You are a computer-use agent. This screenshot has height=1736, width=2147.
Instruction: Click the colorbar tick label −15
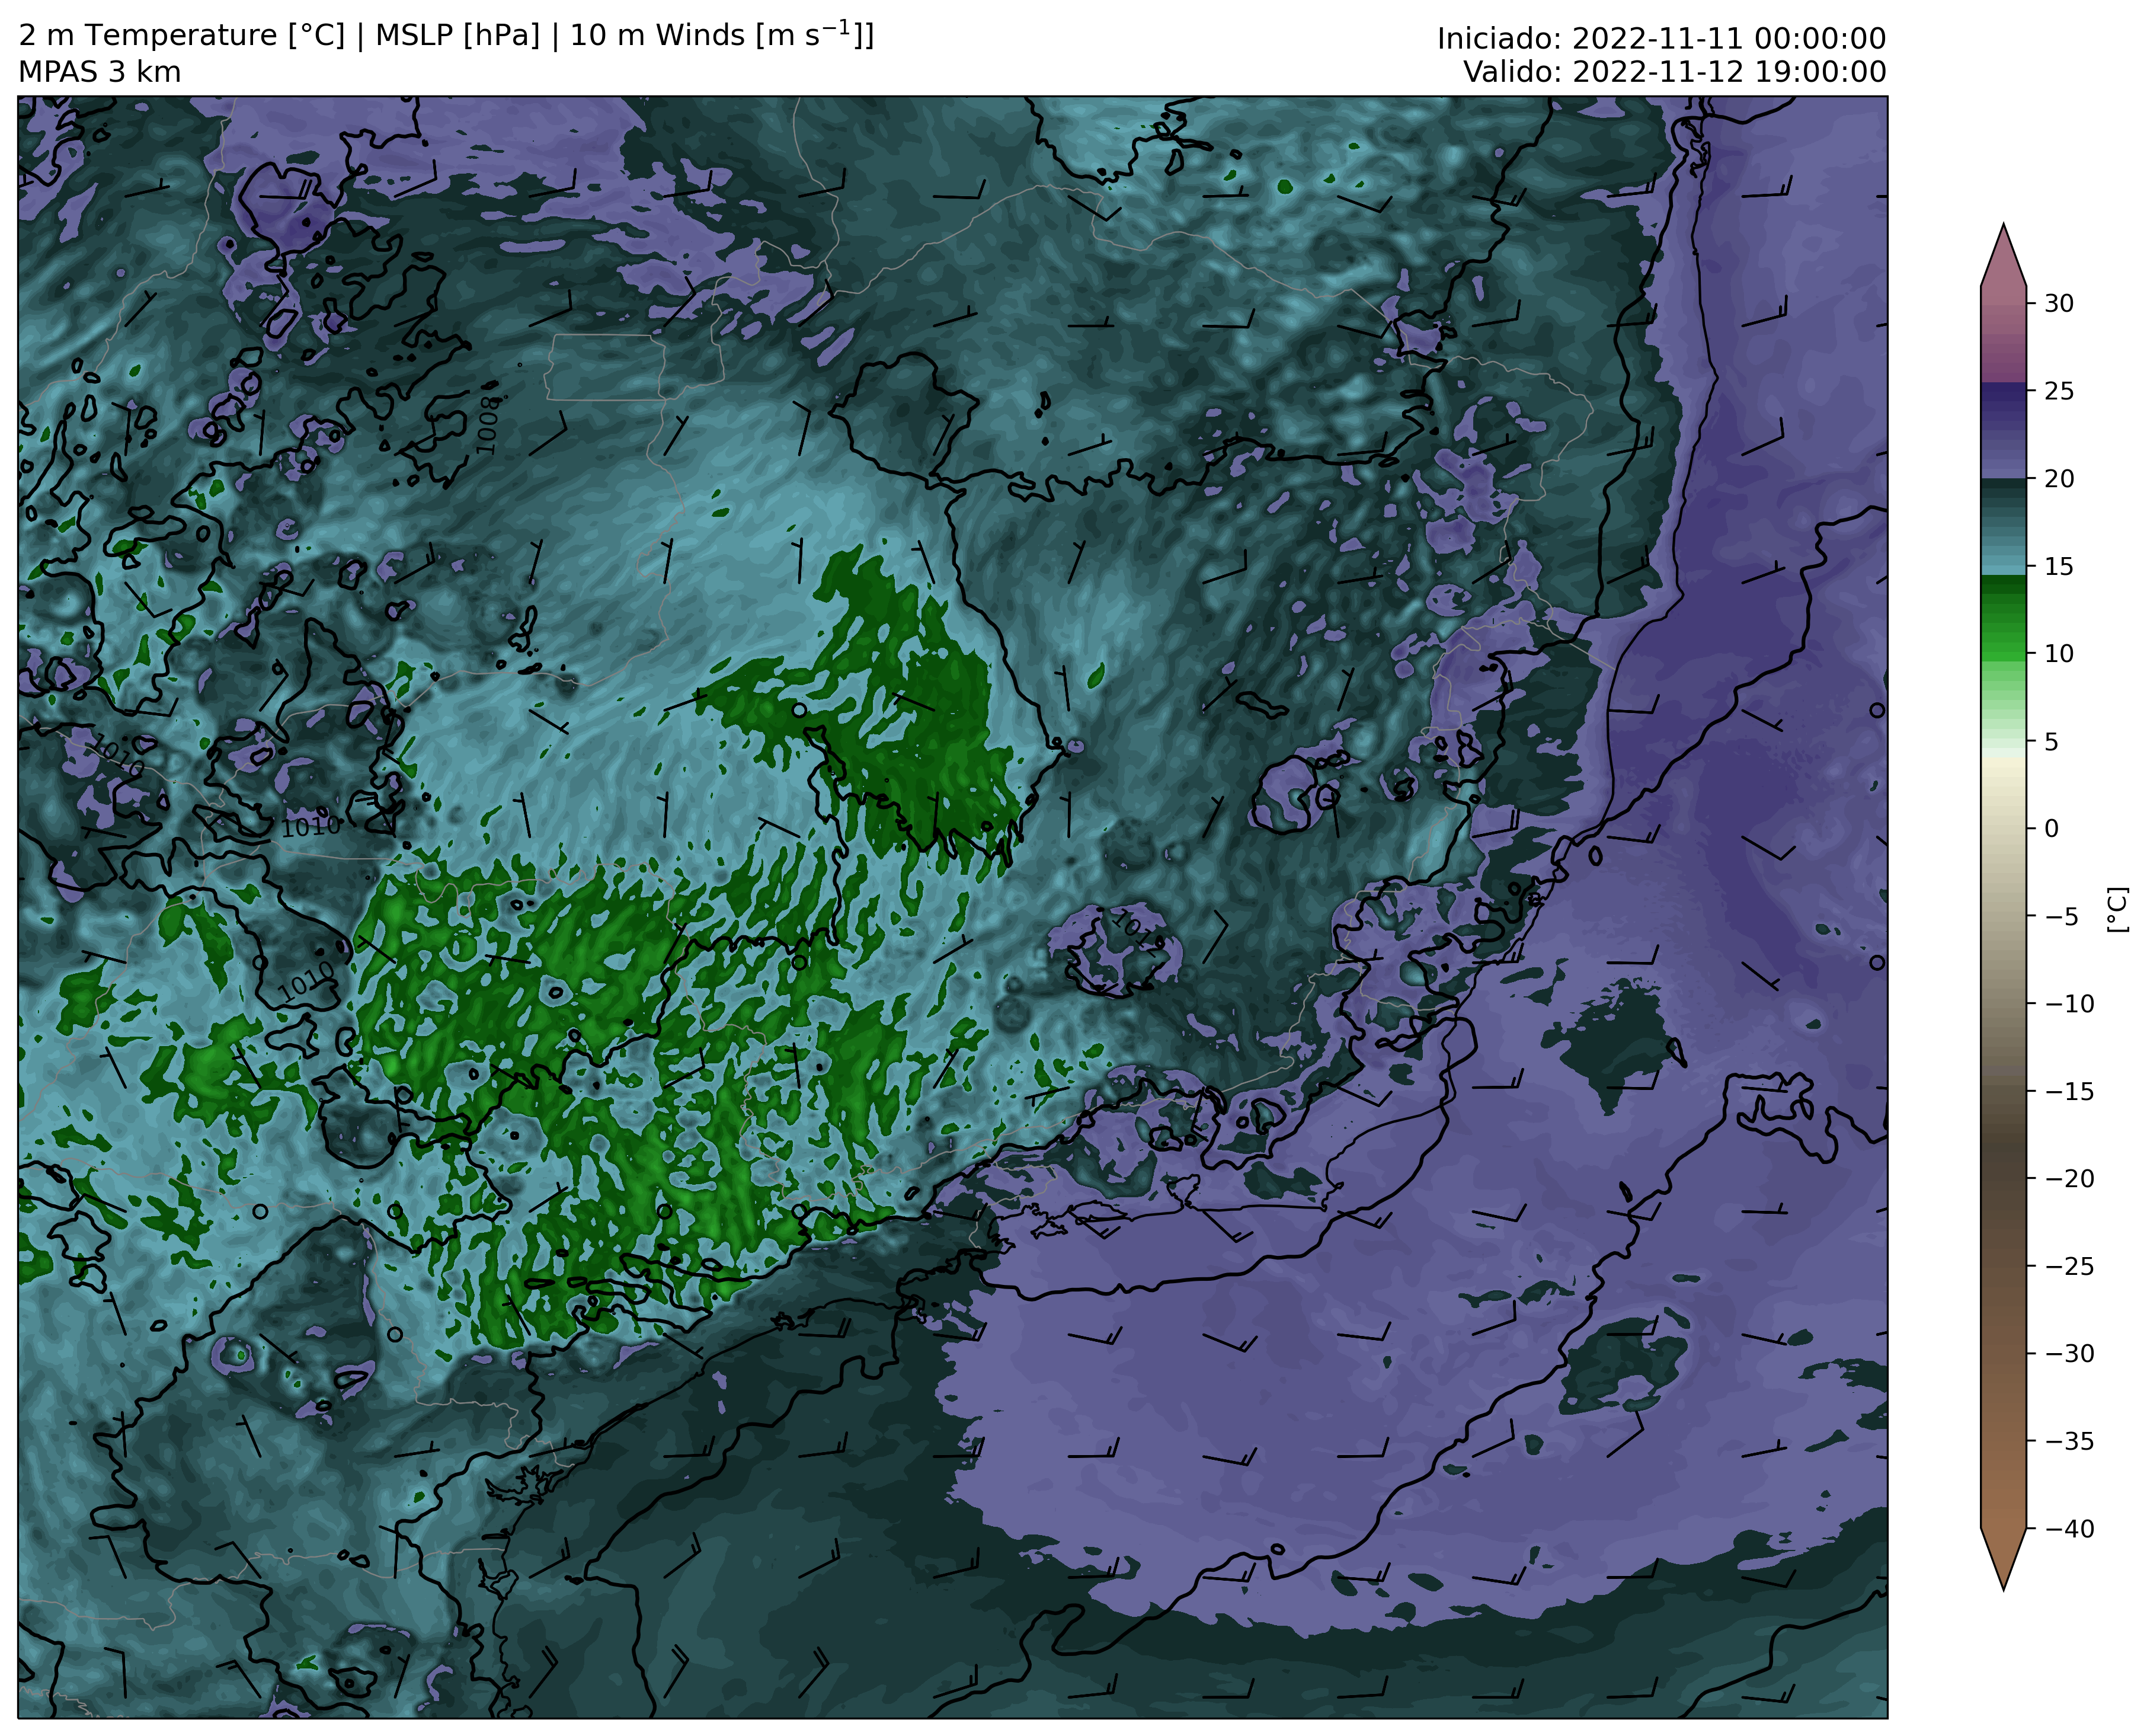(2068, 1092)
